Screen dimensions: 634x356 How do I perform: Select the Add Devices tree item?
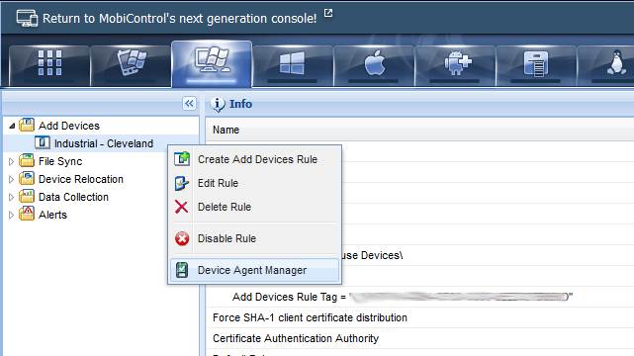tap(68, 126)
